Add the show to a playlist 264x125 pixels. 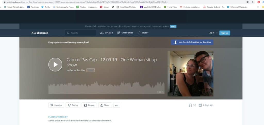[x=73, y=105]
